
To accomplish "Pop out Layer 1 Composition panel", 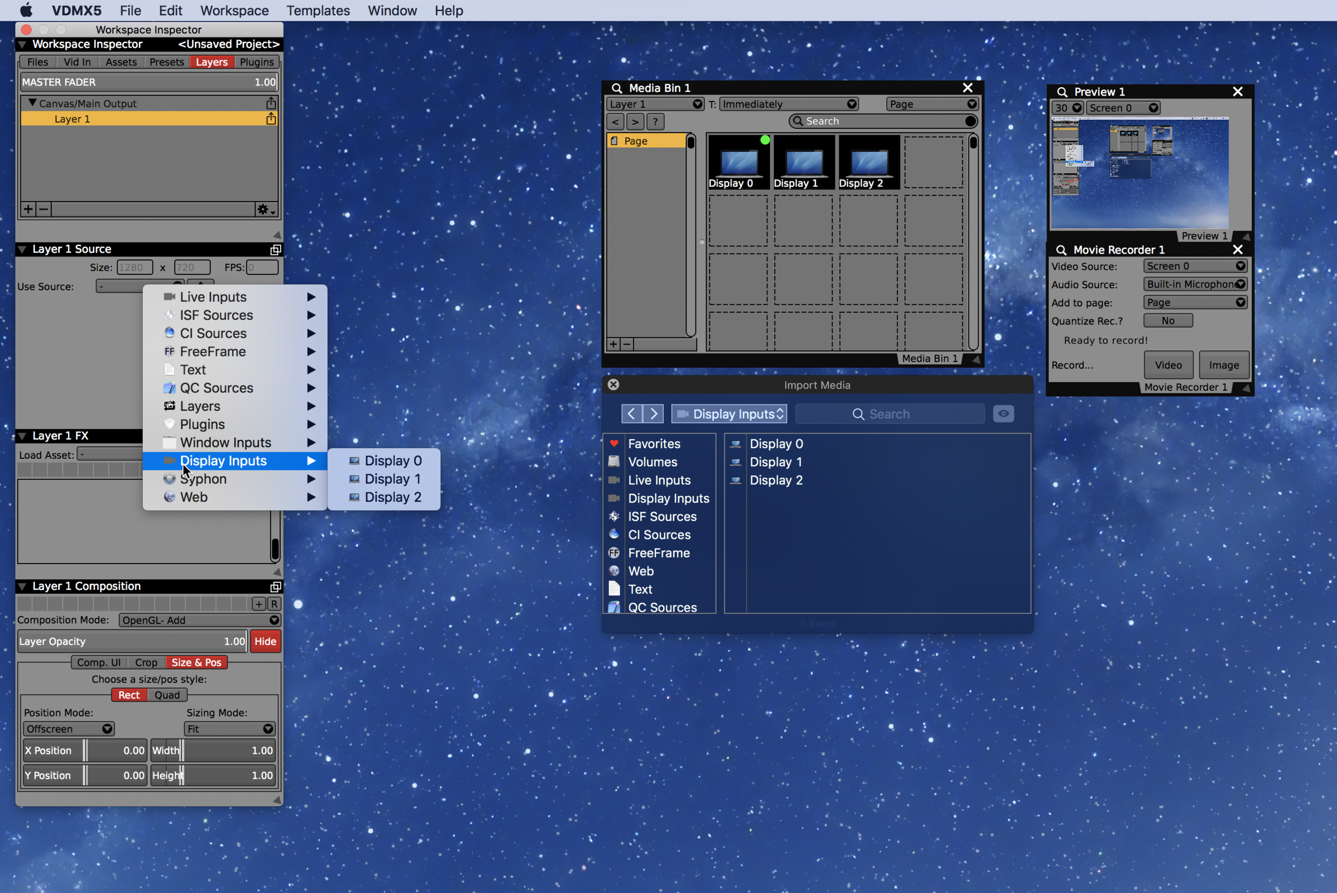I will (x=275, y=587).
